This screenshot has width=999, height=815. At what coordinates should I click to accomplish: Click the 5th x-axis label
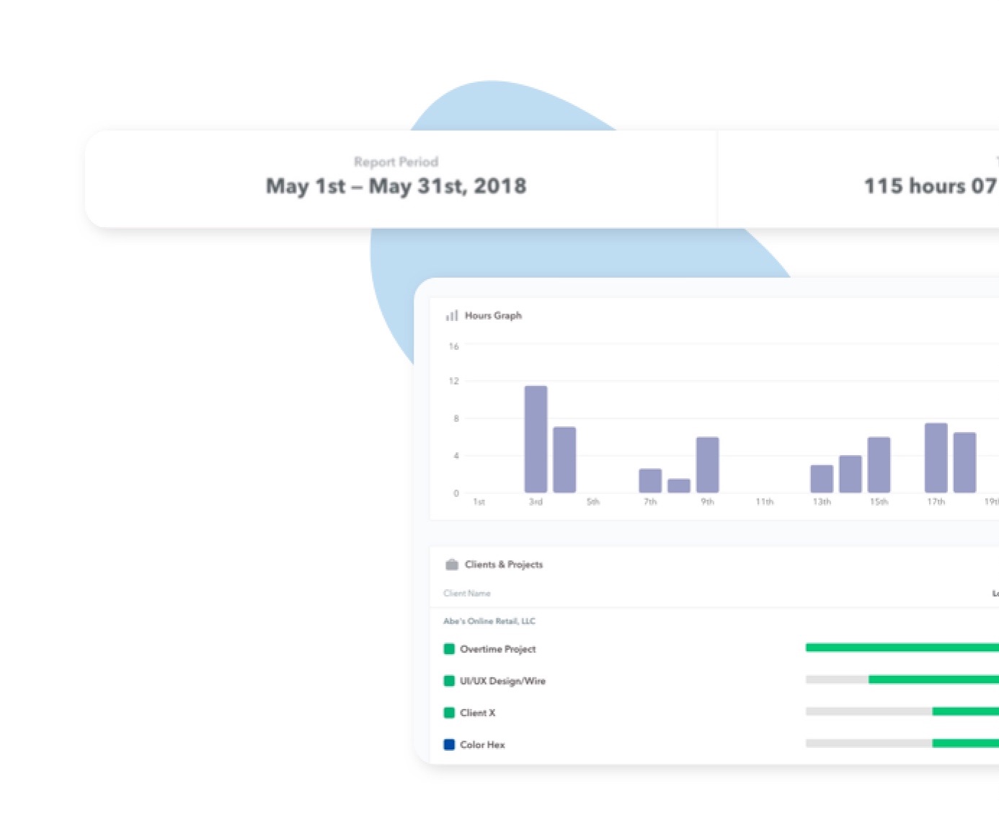(x=593, y=502)
